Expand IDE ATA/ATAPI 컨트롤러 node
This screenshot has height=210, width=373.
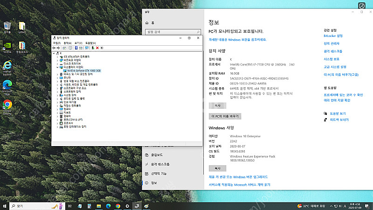click(57, 57)
